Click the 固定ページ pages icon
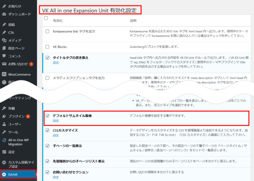The width and height of the screenshot is (254, 181). point(4,48)
